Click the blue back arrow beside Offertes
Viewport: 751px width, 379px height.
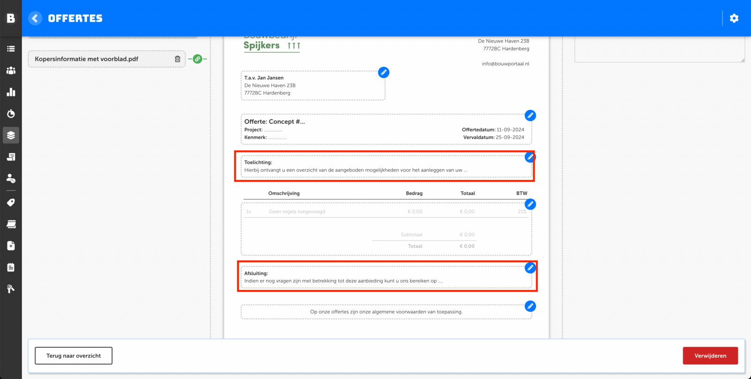35,18
